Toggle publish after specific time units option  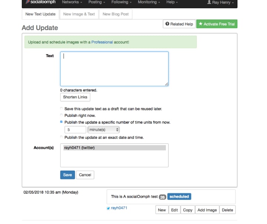pos(61,122)
